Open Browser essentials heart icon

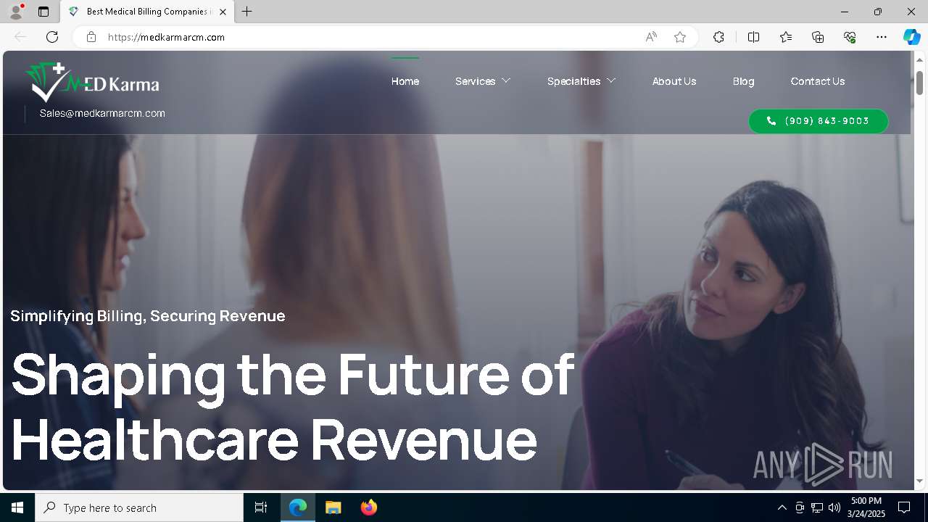tap(850, 37)
